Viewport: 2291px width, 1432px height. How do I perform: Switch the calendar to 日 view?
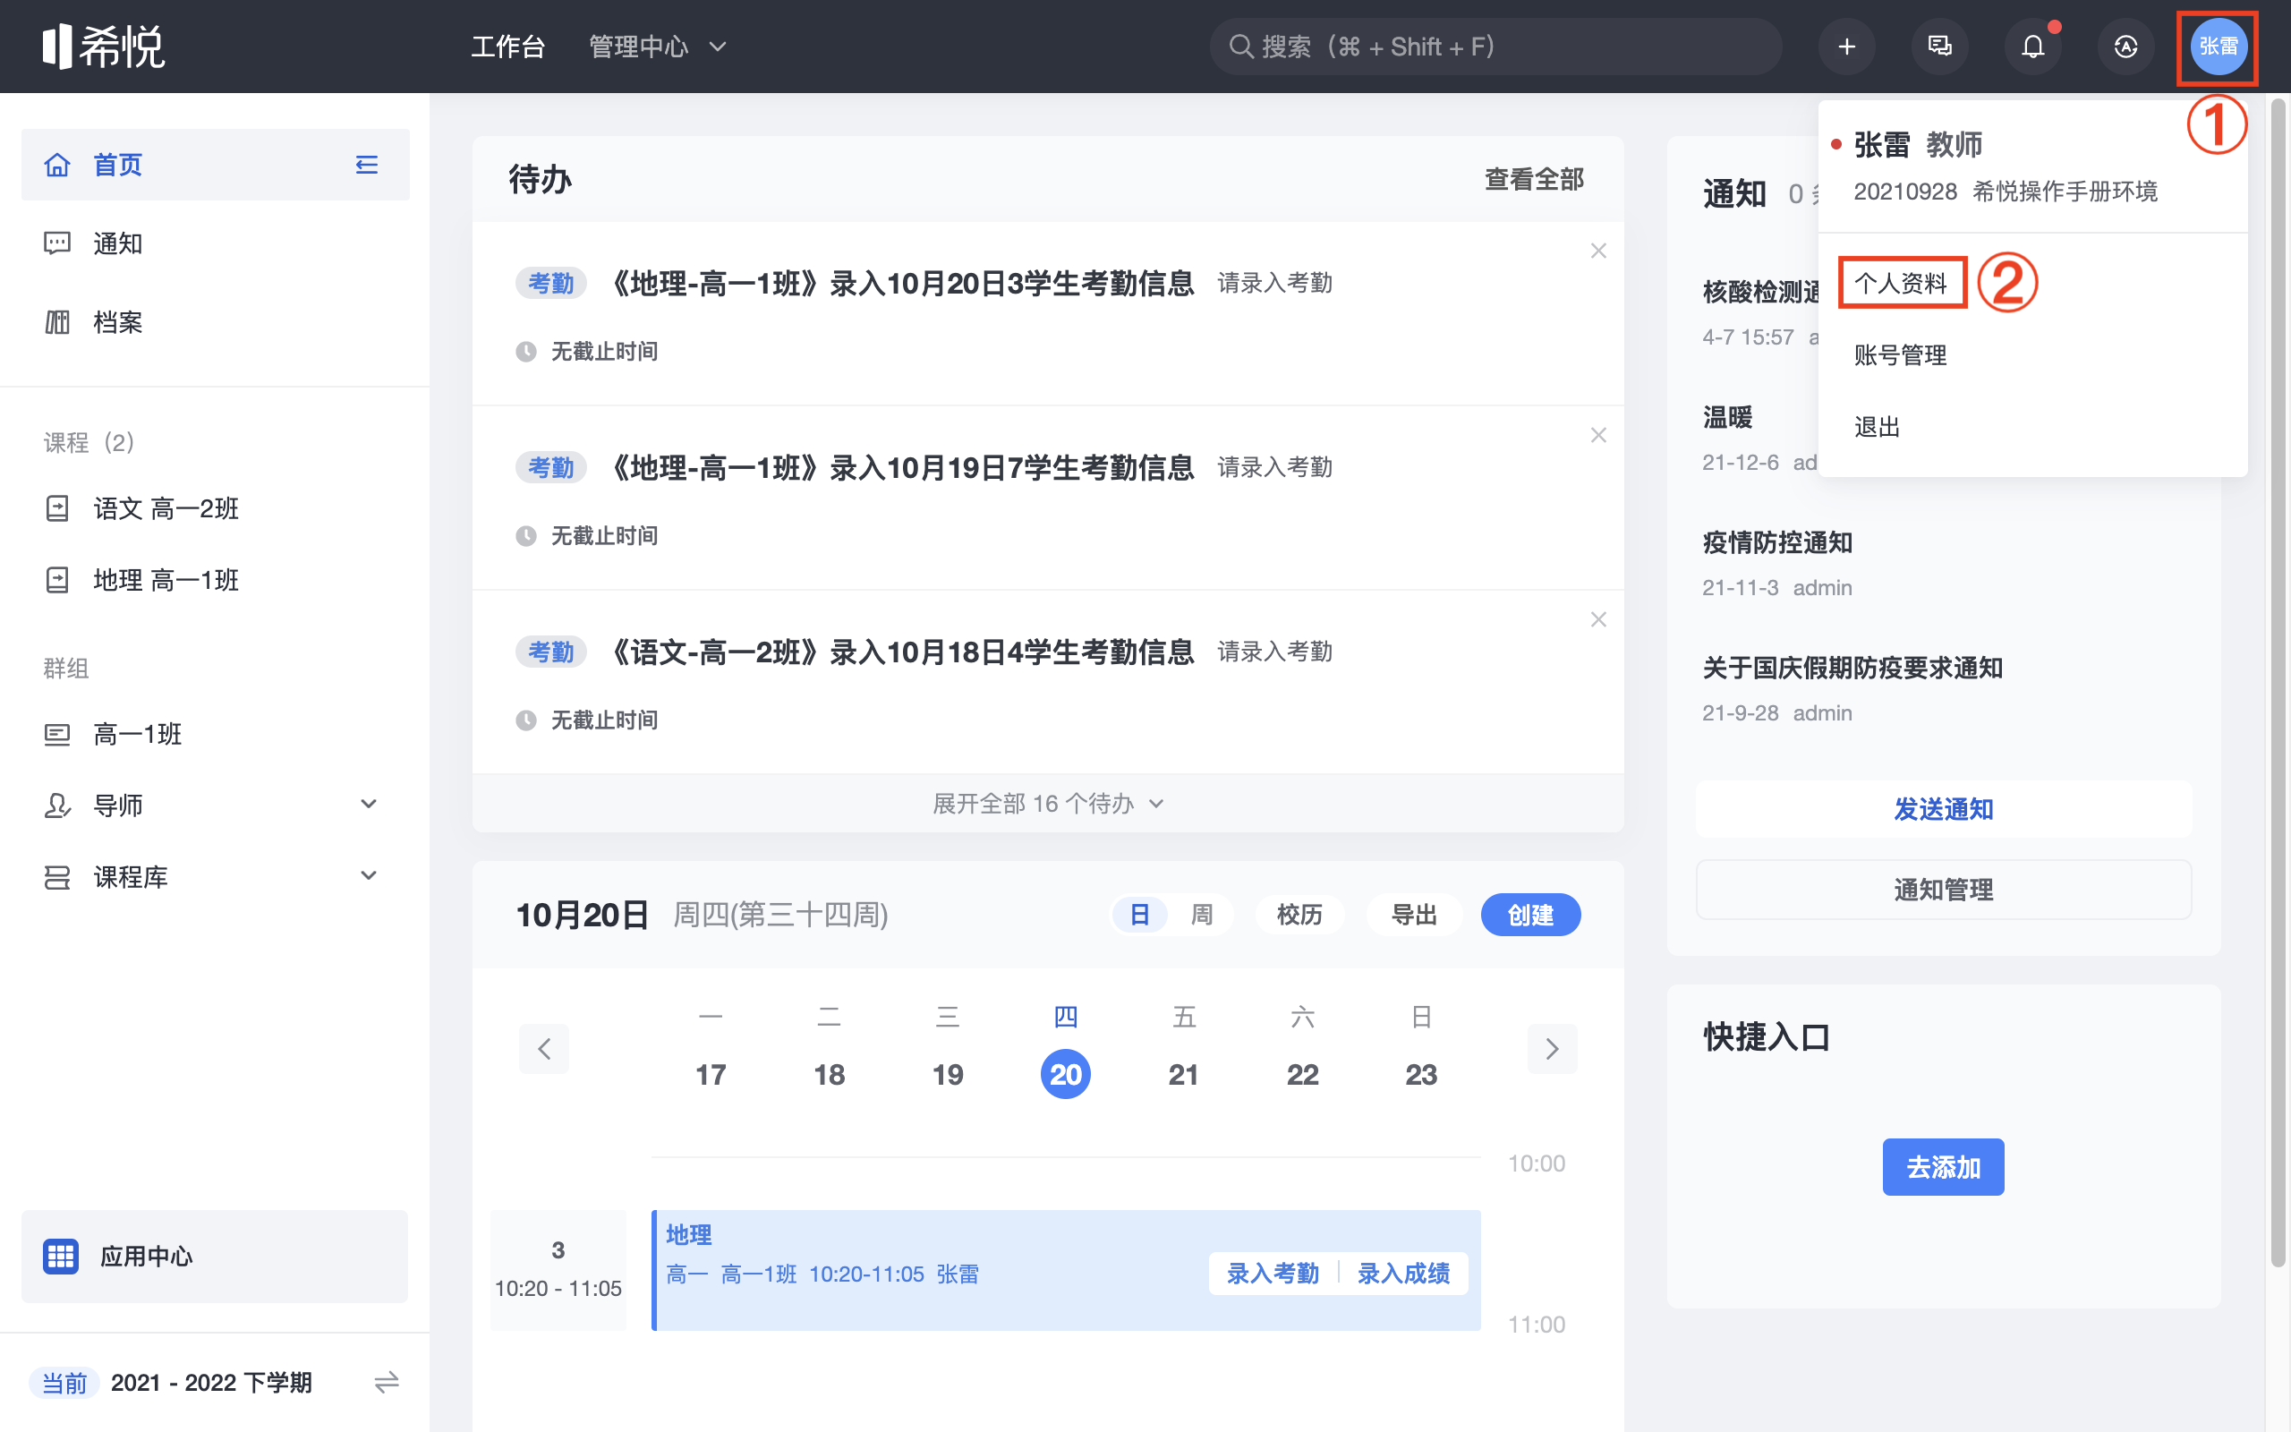click(1140, 915)
